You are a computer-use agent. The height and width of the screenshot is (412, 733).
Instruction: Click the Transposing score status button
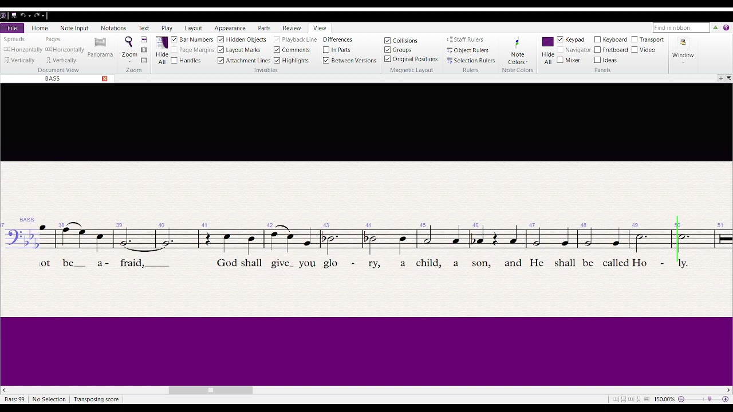(96, 399)
